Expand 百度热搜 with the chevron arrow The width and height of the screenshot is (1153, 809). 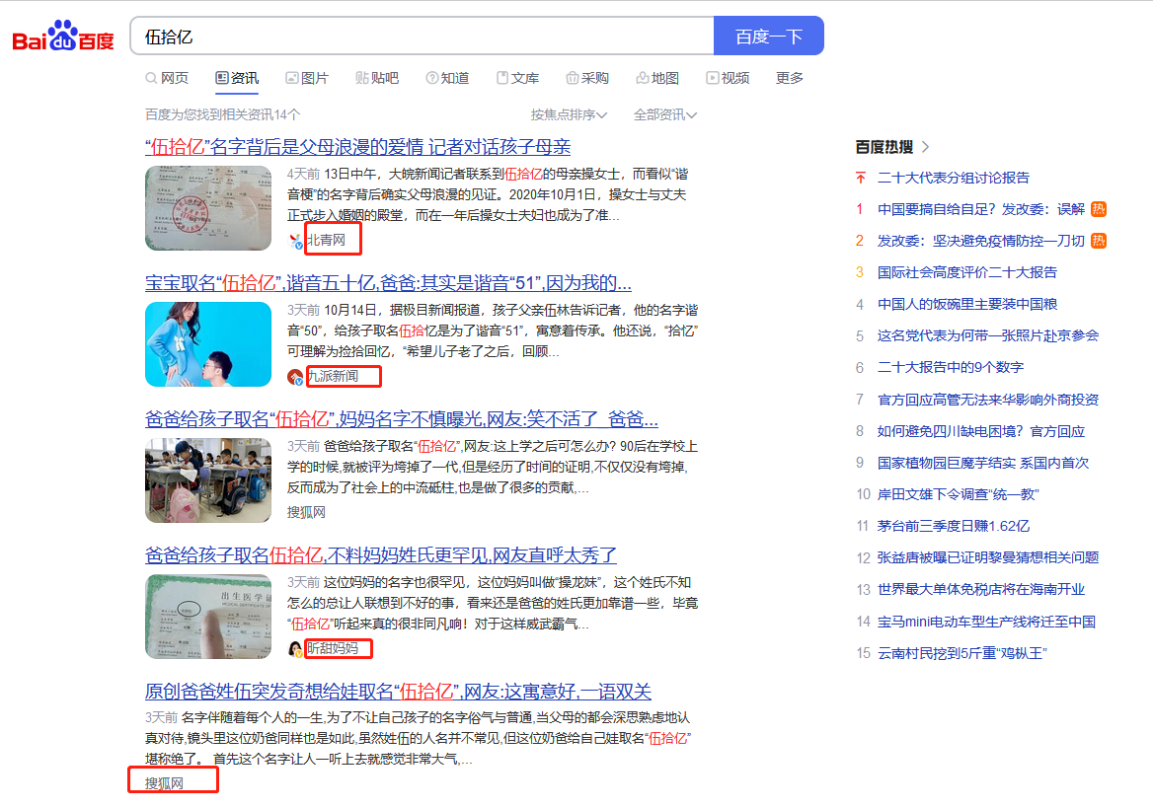point(925,147)
